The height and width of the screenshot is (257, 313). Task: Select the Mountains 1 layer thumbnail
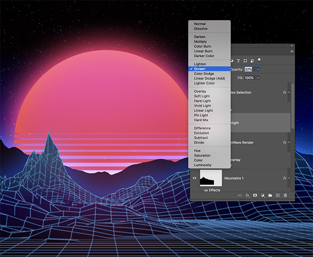(212, 178)
